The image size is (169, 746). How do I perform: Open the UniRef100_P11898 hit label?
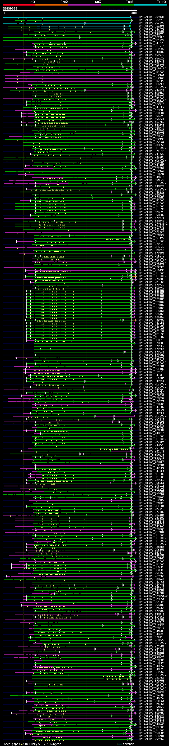[x=151, y=26]
